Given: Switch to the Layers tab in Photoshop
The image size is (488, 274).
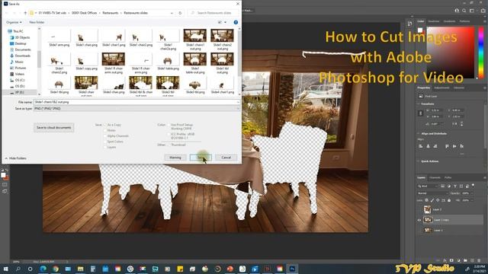Looking at the screenshot, I should coord(422,177).
